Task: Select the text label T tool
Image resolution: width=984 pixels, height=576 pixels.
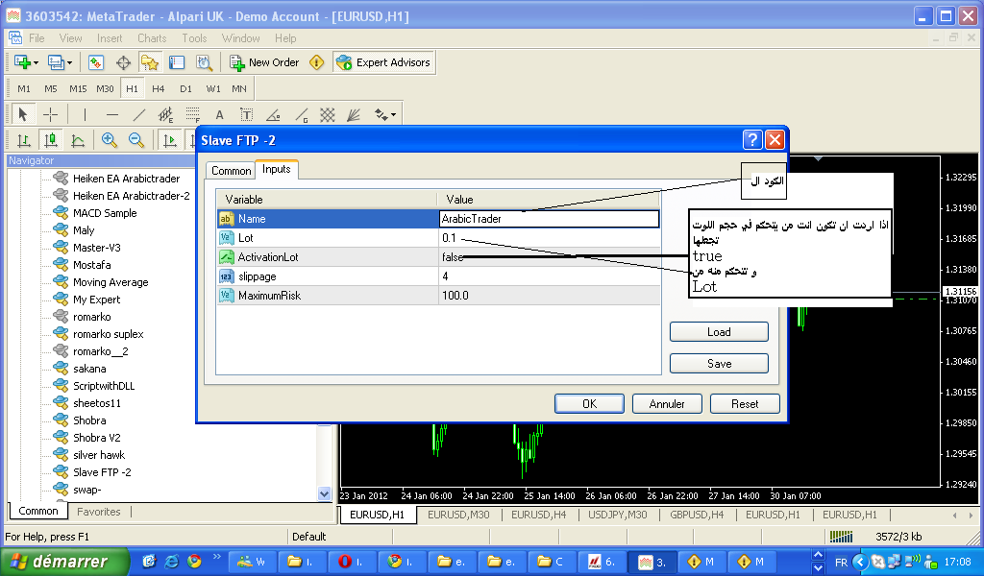Action: [246, 114]
